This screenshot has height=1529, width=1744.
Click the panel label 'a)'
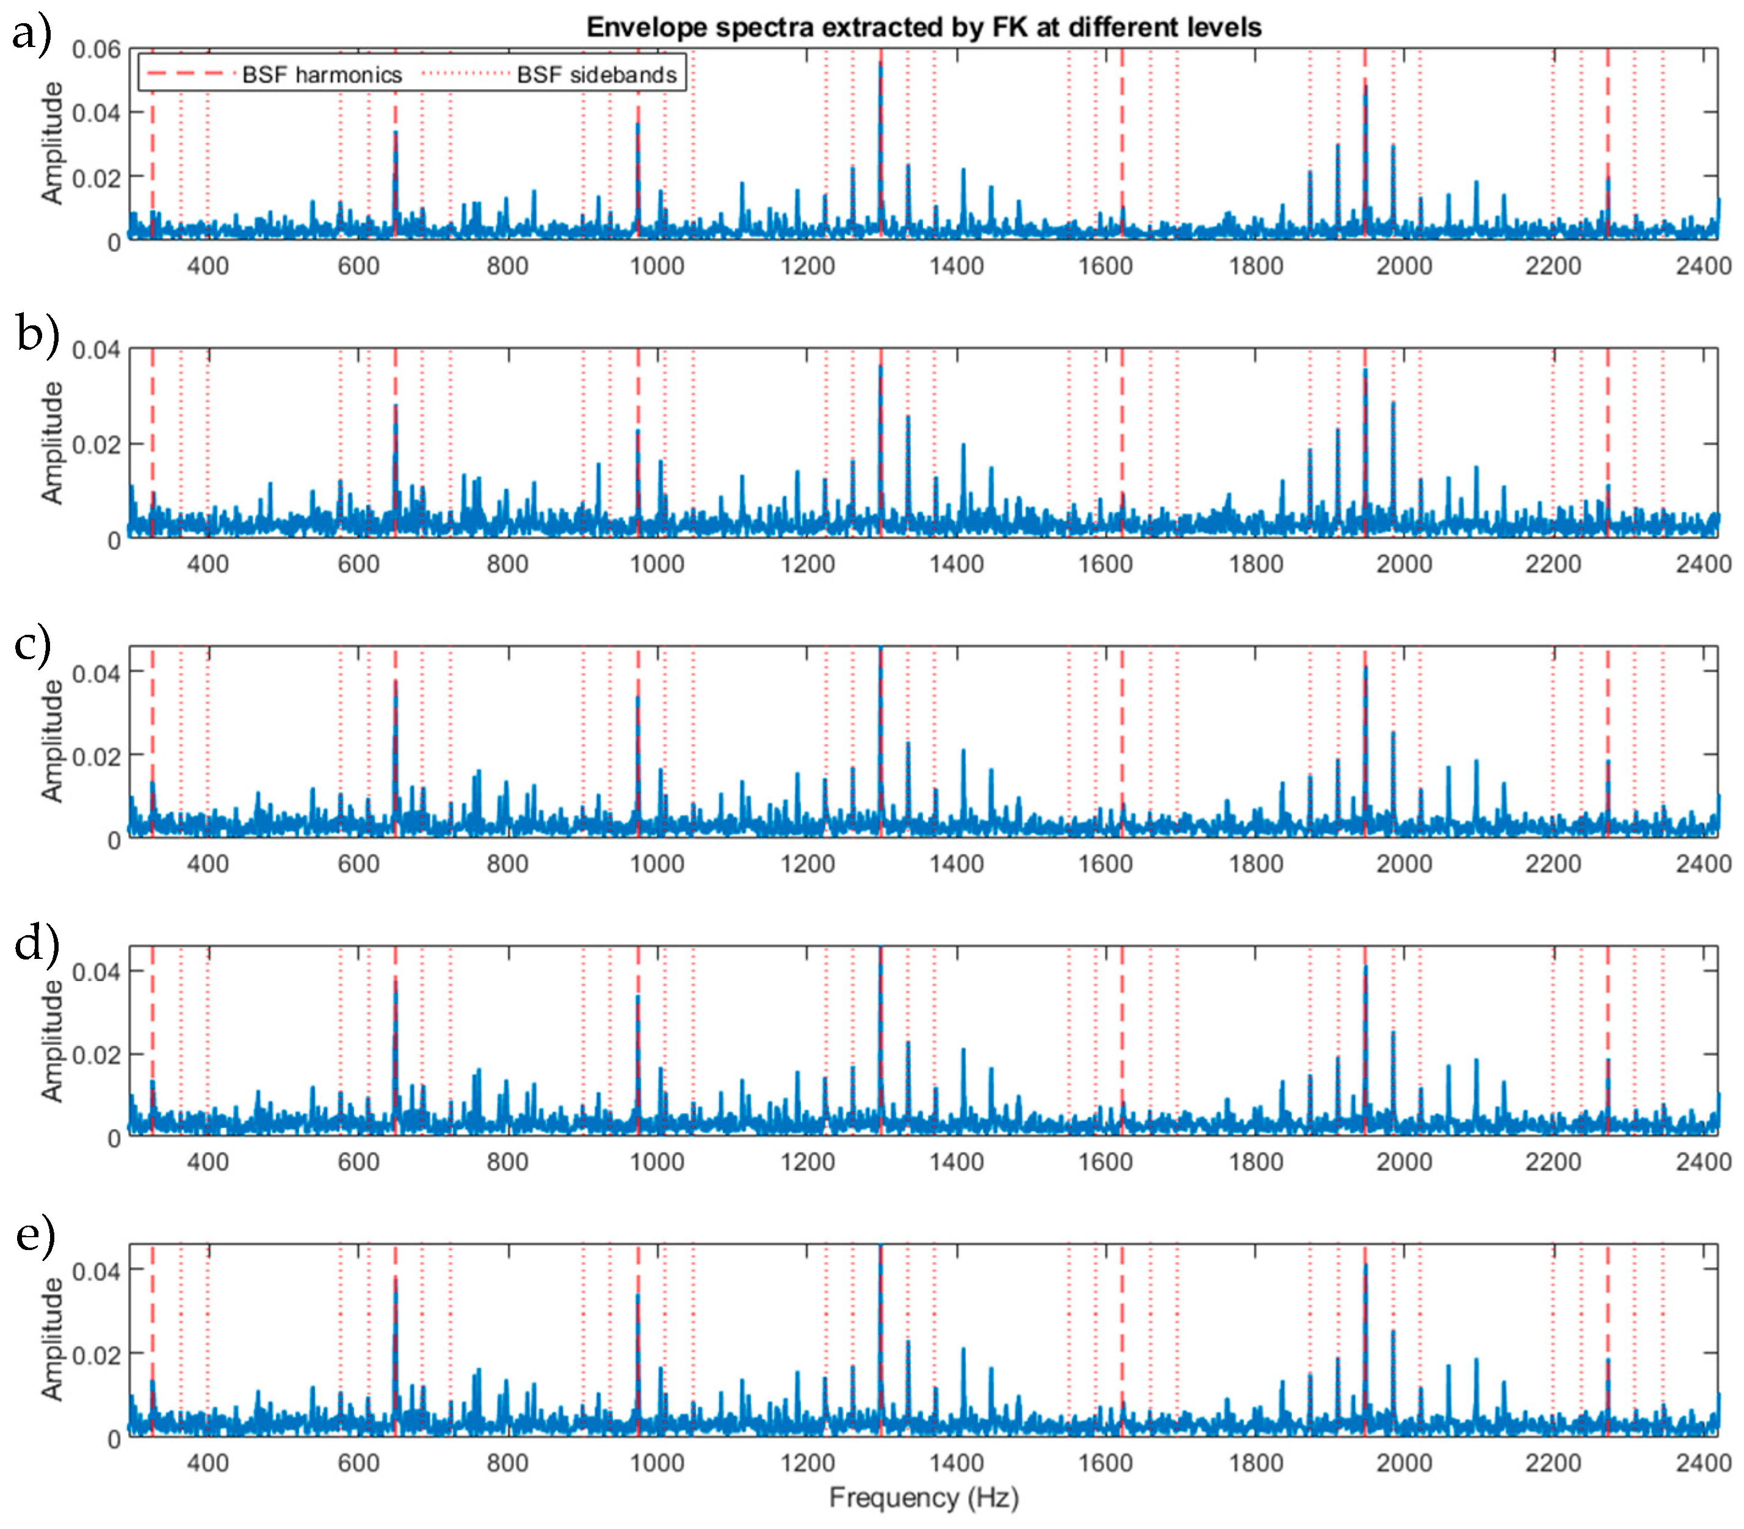[x=32, y=35]
